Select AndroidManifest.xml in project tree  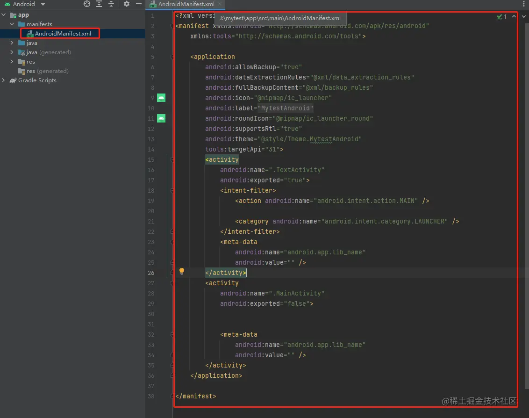point(63,33)
